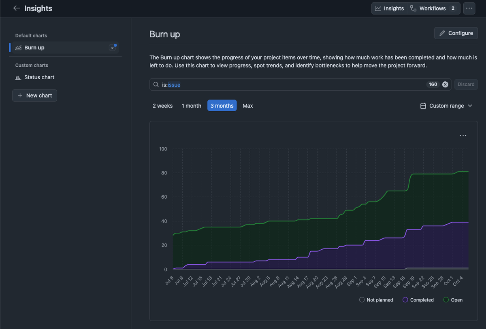Click the search magnifier icon in filter
The image size is (486, 329).
tap(156, 85)
